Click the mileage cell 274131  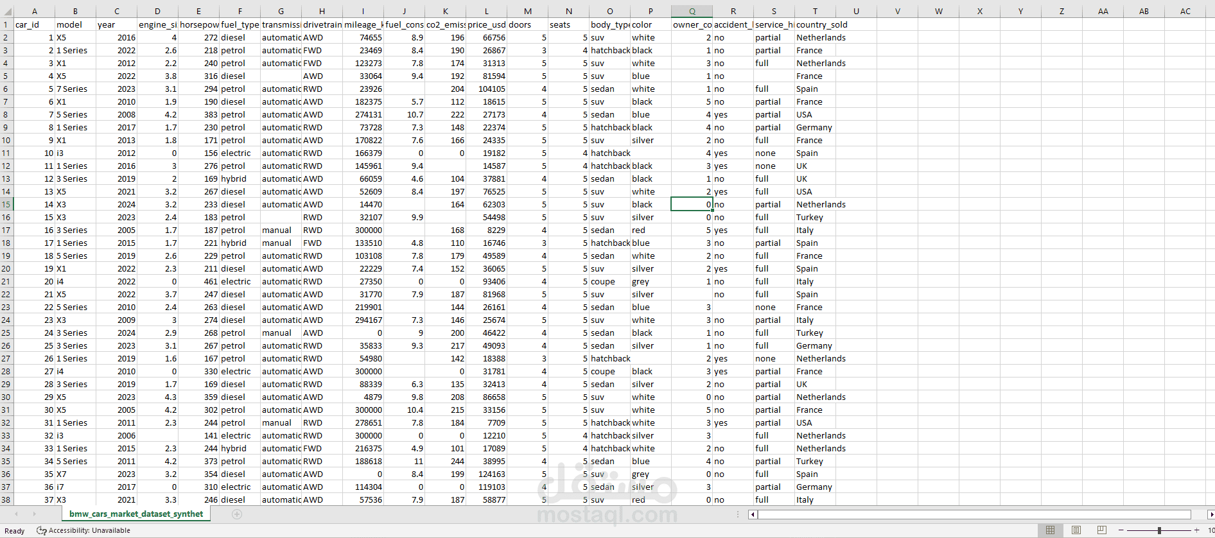point(363,114)
